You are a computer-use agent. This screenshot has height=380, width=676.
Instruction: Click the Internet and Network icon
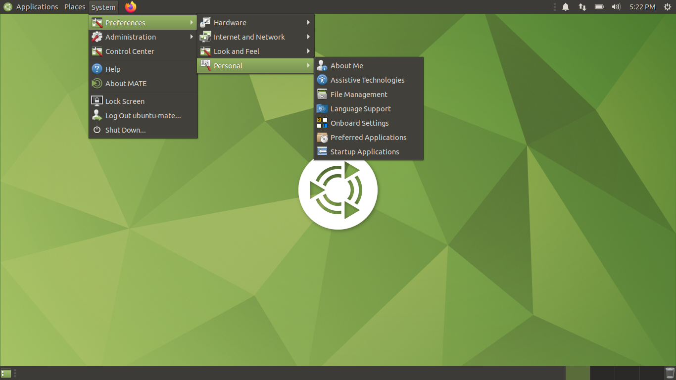click(x=205, y=37)
